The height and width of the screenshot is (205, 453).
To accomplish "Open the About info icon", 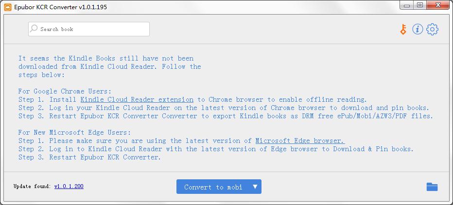I will [418, 30].
